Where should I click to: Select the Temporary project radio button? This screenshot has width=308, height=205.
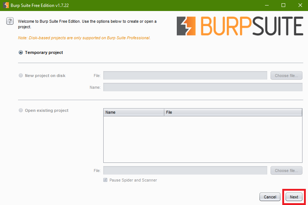(x=21, y=52)
